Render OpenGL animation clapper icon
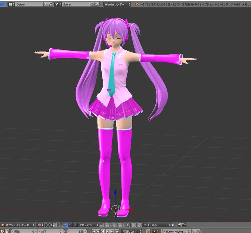The width and height of the screenshot is (251, 233). pyautogui.click(x=184, y=225)
